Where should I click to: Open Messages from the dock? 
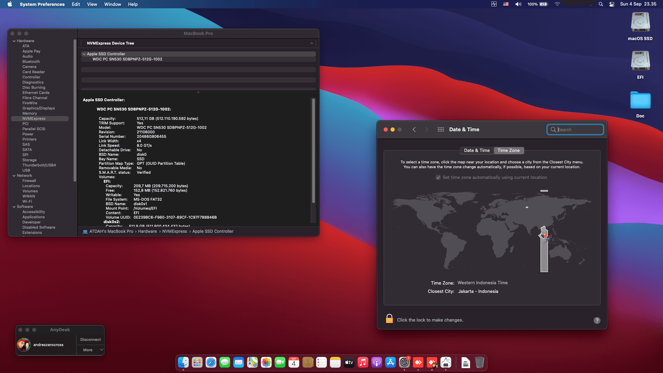coord(225,362)
